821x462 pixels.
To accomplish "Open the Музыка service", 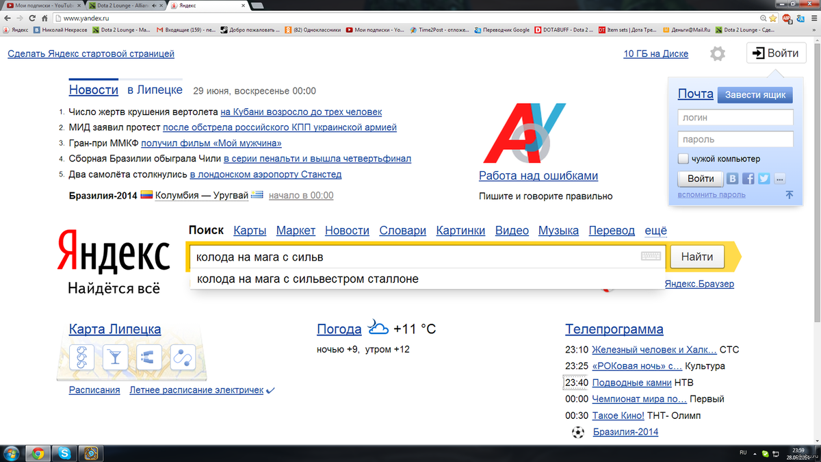I will (558, 231).
